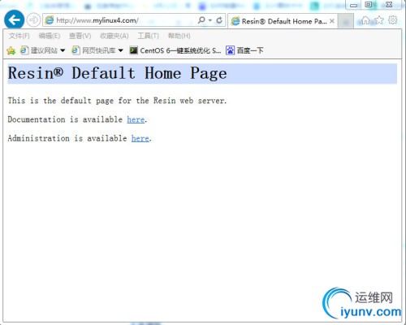This screenshot has width=406, height=325.
Task: Open the 帮助(H) menu
Action: [179, 36]
